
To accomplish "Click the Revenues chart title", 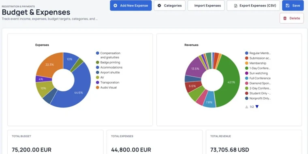I will coord(191,45).
